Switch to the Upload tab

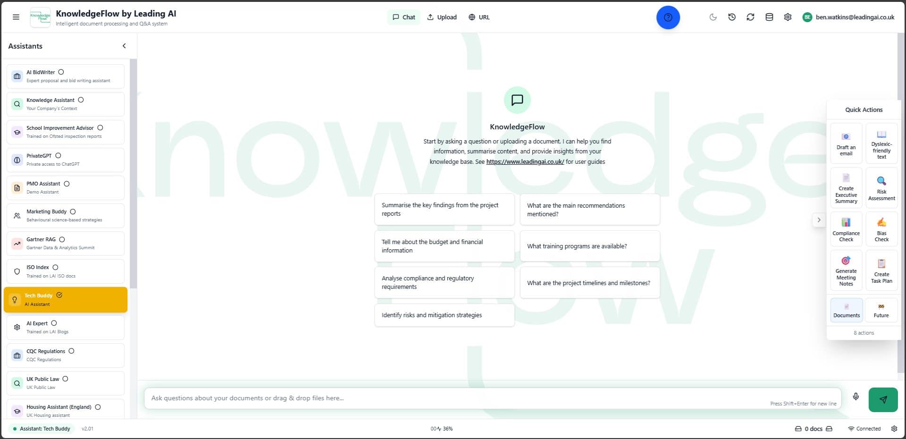(442, 17)
